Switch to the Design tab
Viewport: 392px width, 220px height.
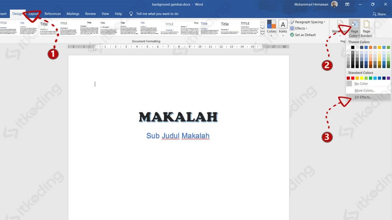18,14
